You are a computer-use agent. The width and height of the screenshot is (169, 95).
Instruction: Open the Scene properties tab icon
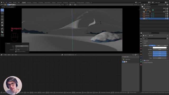141,46
